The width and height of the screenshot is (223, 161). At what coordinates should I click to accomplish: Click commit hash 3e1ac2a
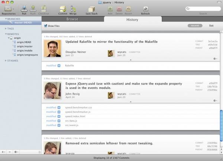(213, 41)
